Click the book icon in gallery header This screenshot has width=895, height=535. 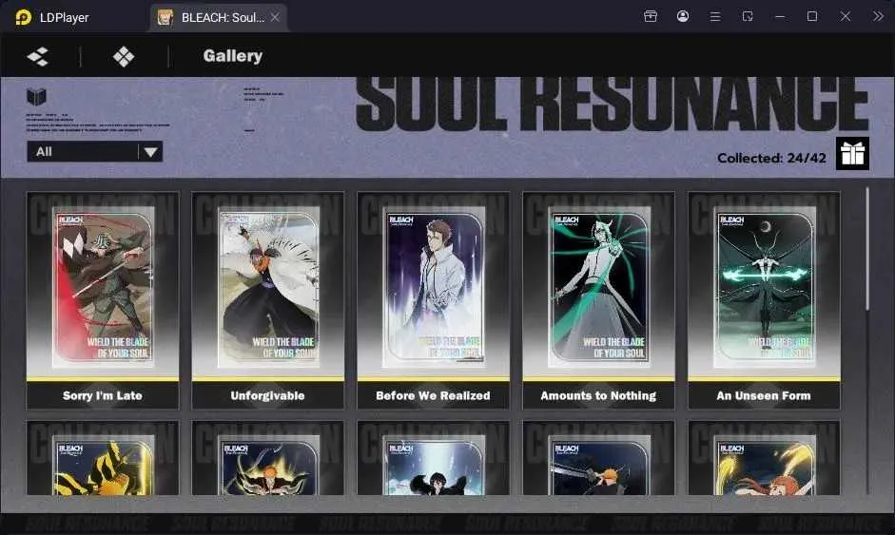[x=36, y=97]
